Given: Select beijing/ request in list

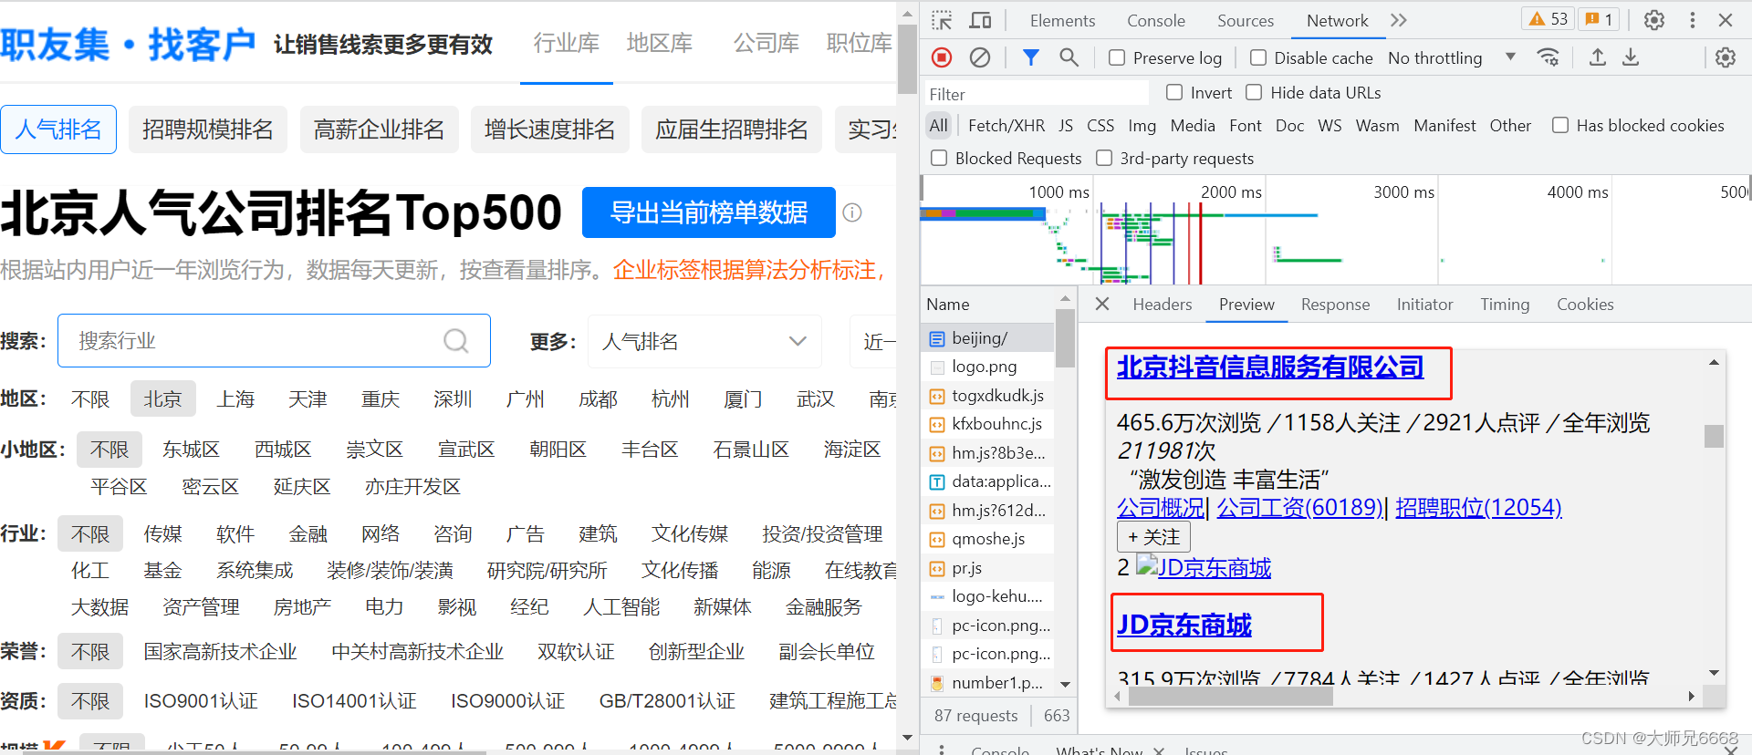Looking at the screenshot, I should pyautogui.click(x=988, y=338).
